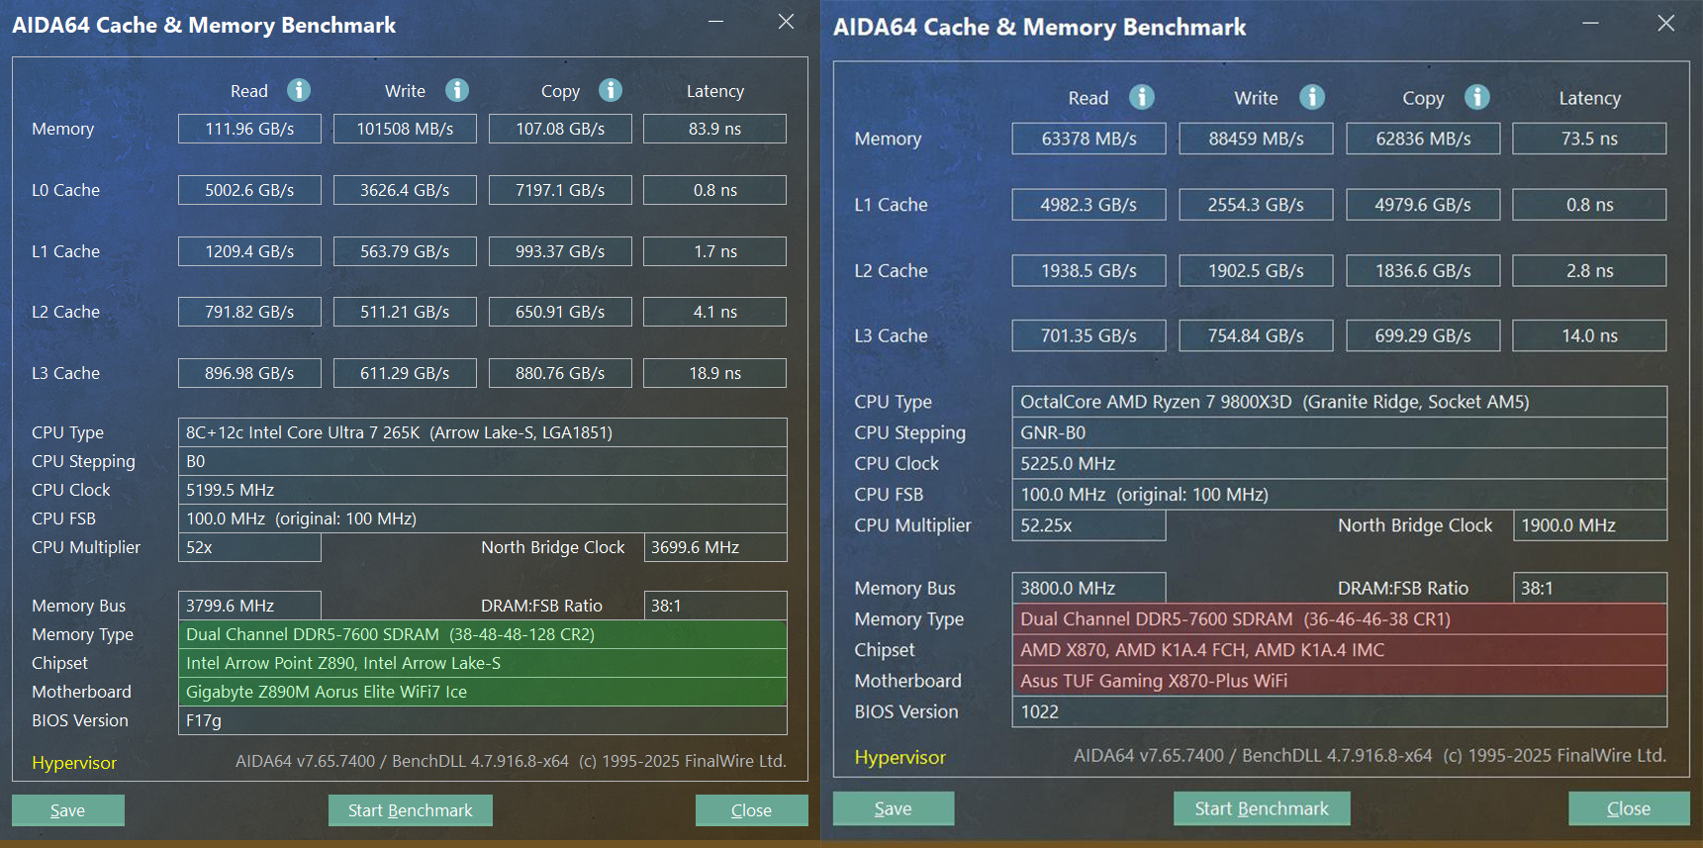This screenshot has height=848, width=1703.
Task: Click the Hypervisor link in the Ryzen window
Action: [900, 757]
